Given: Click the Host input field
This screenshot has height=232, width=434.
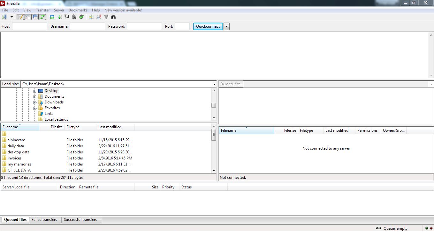Looking at the screenshot, I should 30,26.
